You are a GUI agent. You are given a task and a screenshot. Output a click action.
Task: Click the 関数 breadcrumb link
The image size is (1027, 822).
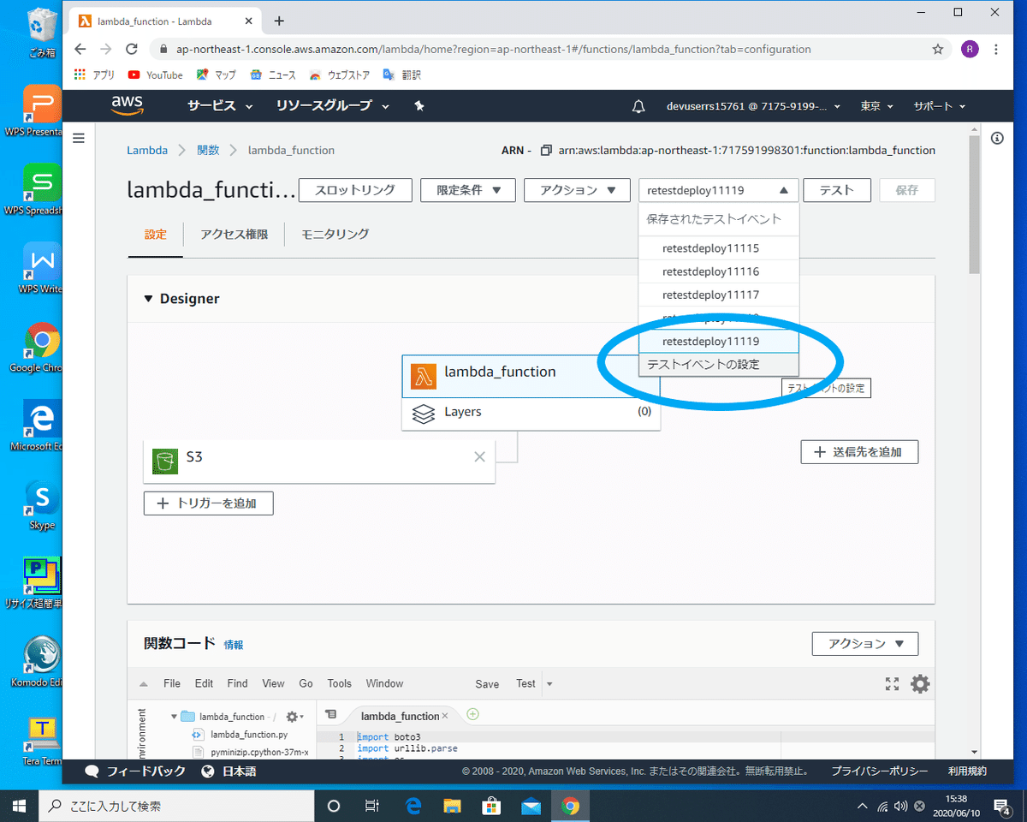coord(208,150)
